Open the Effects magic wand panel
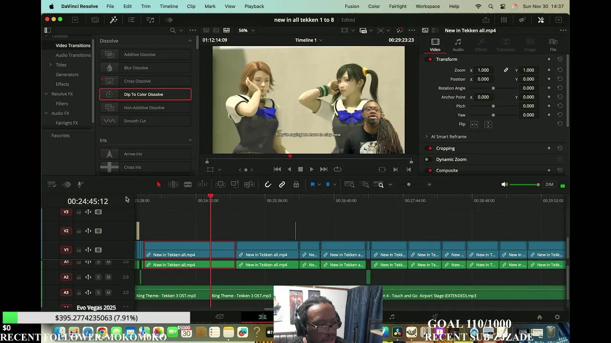The image size is (611, 343). tap(114, 20)
